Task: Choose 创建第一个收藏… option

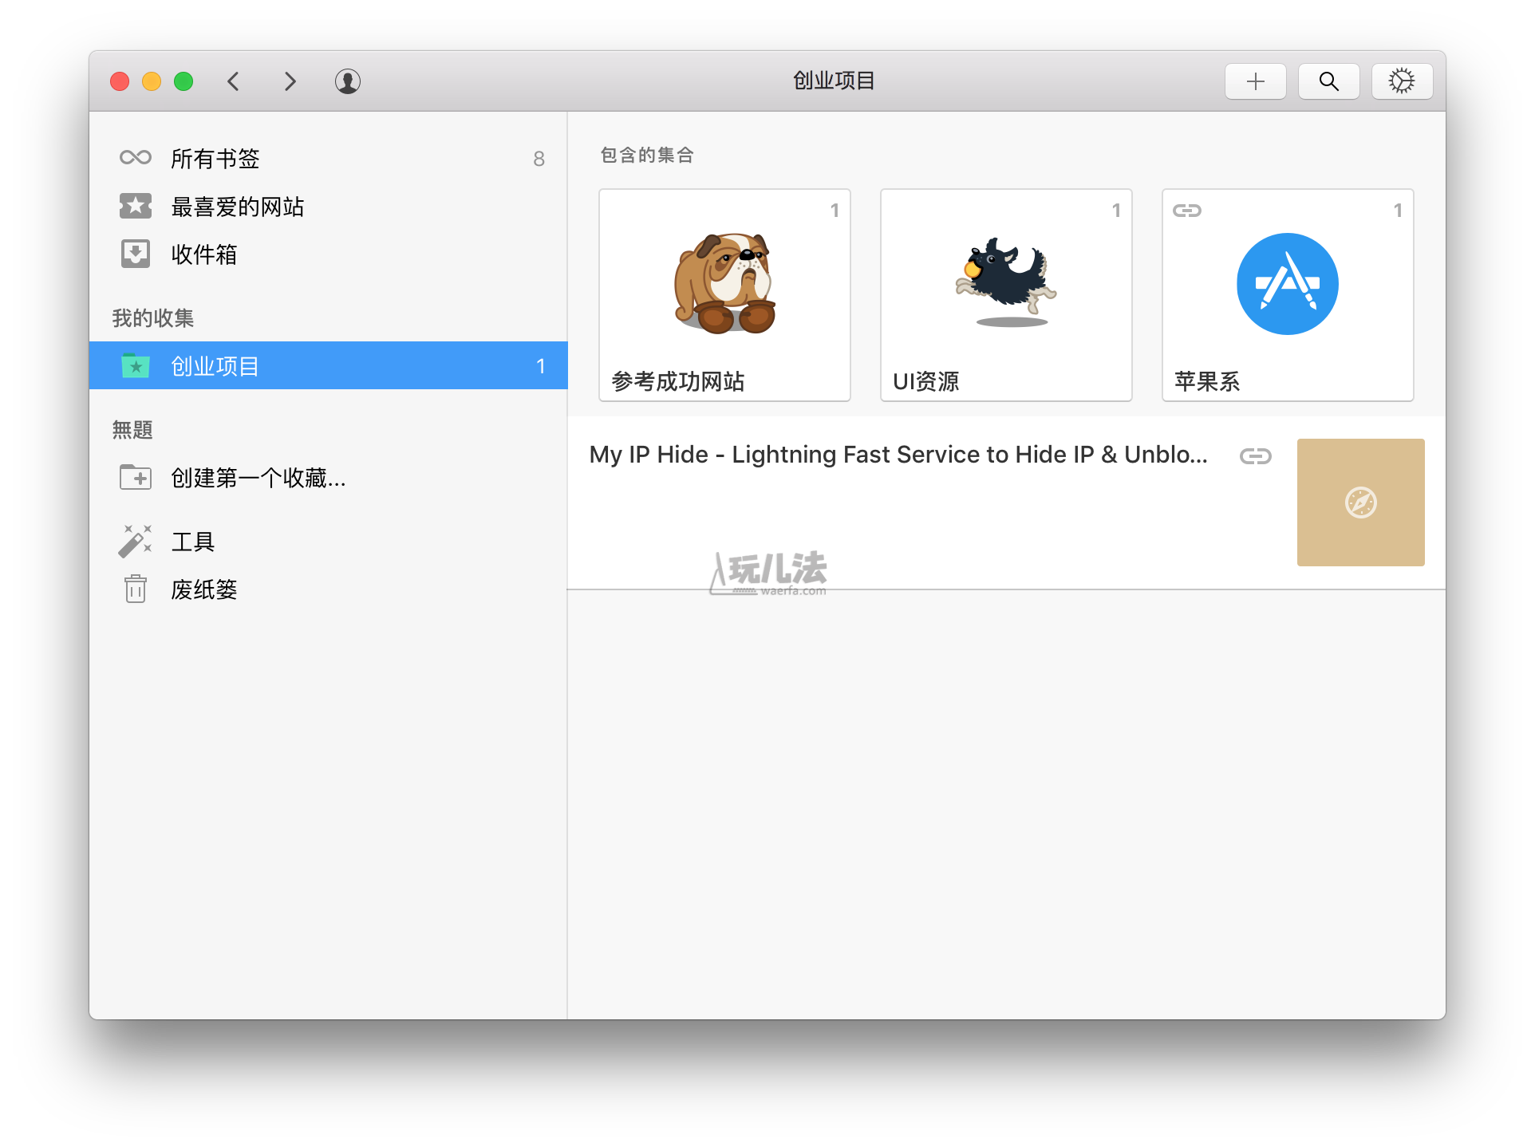Action: [328, 477]
